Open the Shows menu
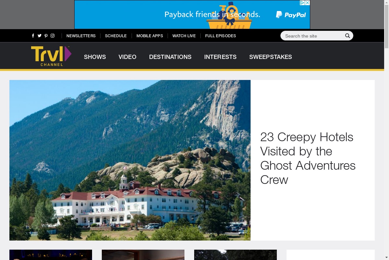 [95, 57]
